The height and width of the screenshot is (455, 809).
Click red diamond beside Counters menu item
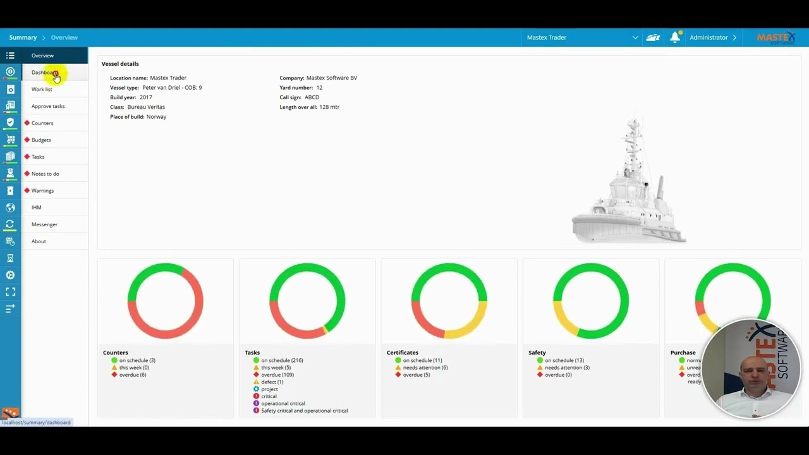click(x=27, y=123)
